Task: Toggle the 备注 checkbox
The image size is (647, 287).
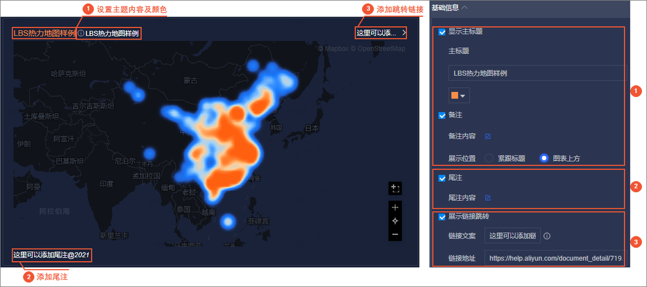Action: click(x=442, y=115)
